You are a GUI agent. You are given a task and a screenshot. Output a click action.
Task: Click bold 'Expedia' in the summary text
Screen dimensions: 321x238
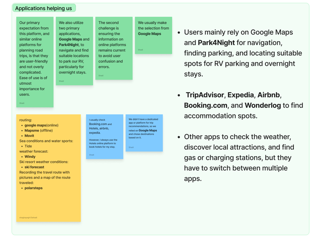pos(241,95)
